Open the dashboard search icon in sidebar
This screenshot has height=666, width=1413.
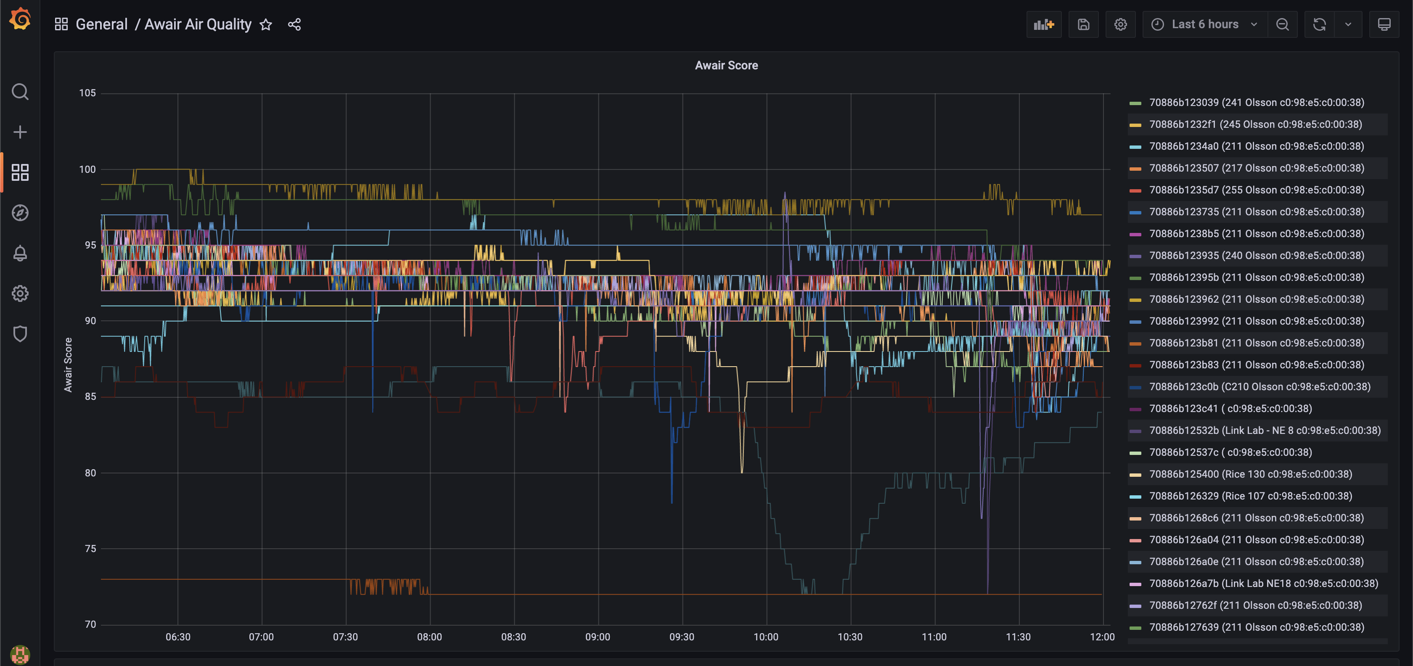coord(20,92)
